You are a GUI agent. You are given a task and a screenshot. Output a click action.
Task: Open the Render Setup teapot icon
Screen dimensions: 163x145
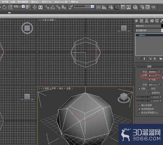pos(142,7)
